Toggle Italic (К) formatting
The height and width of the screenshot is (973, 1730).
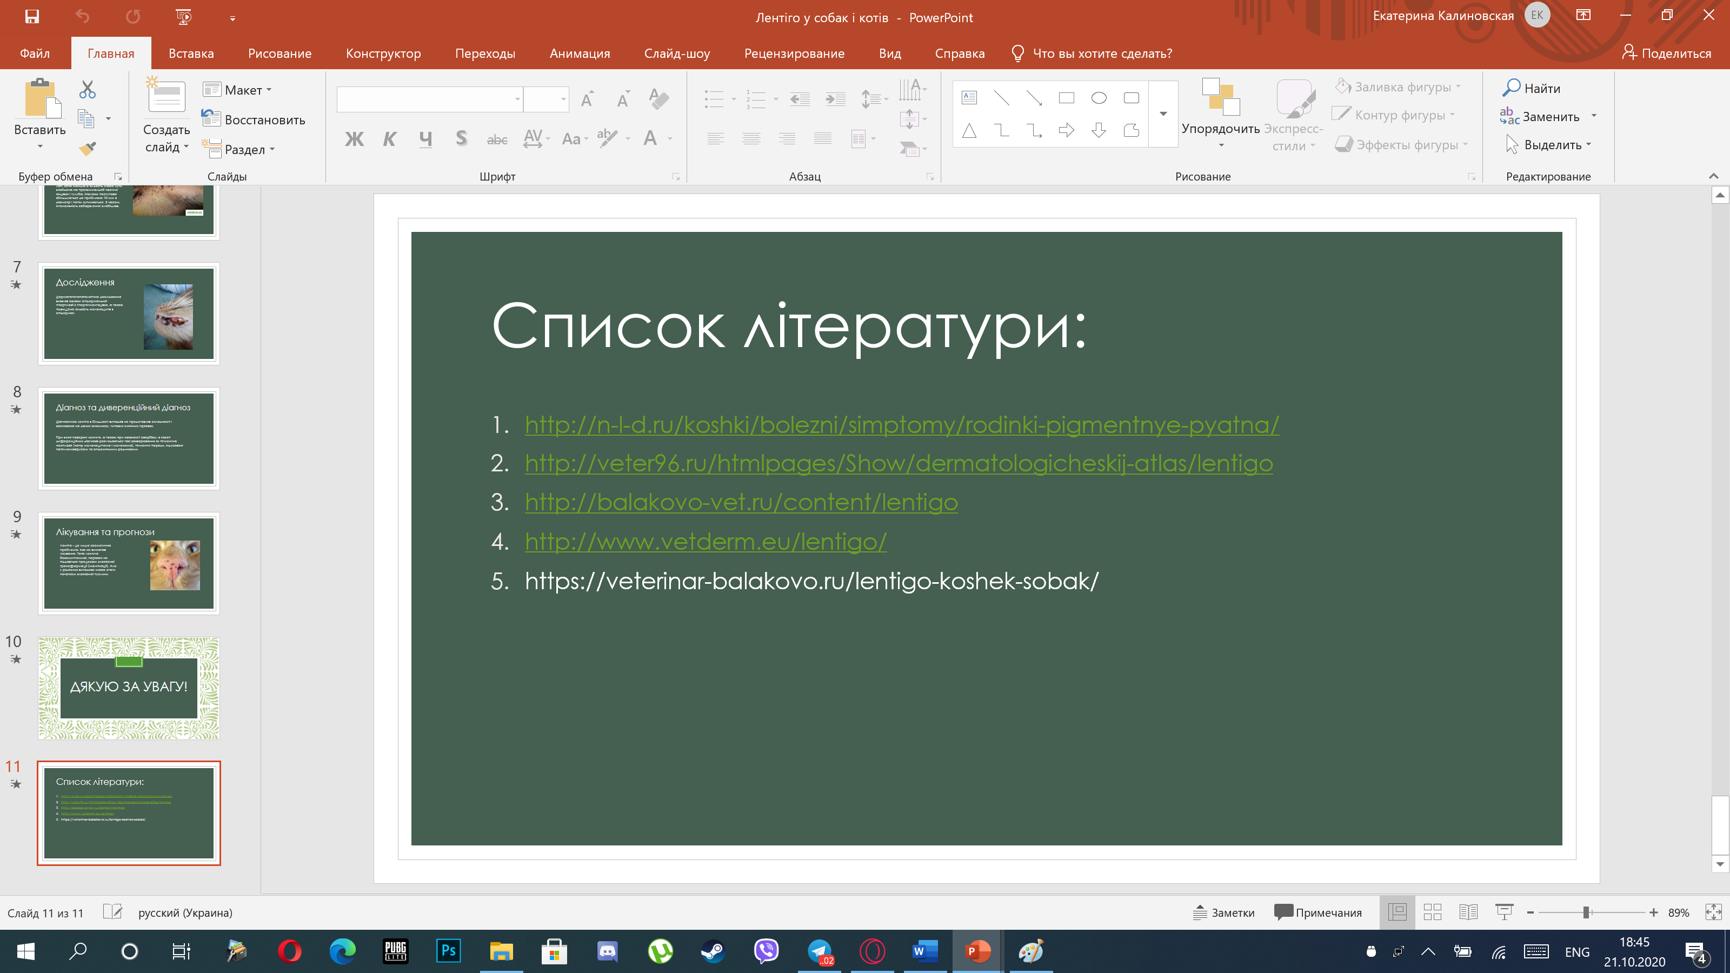pos(389,139)
